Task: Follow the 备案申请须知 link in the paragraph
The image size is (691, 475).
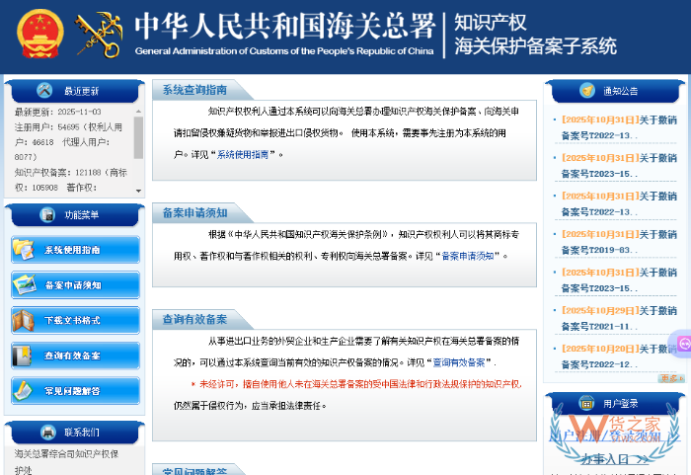Action: 468,256
